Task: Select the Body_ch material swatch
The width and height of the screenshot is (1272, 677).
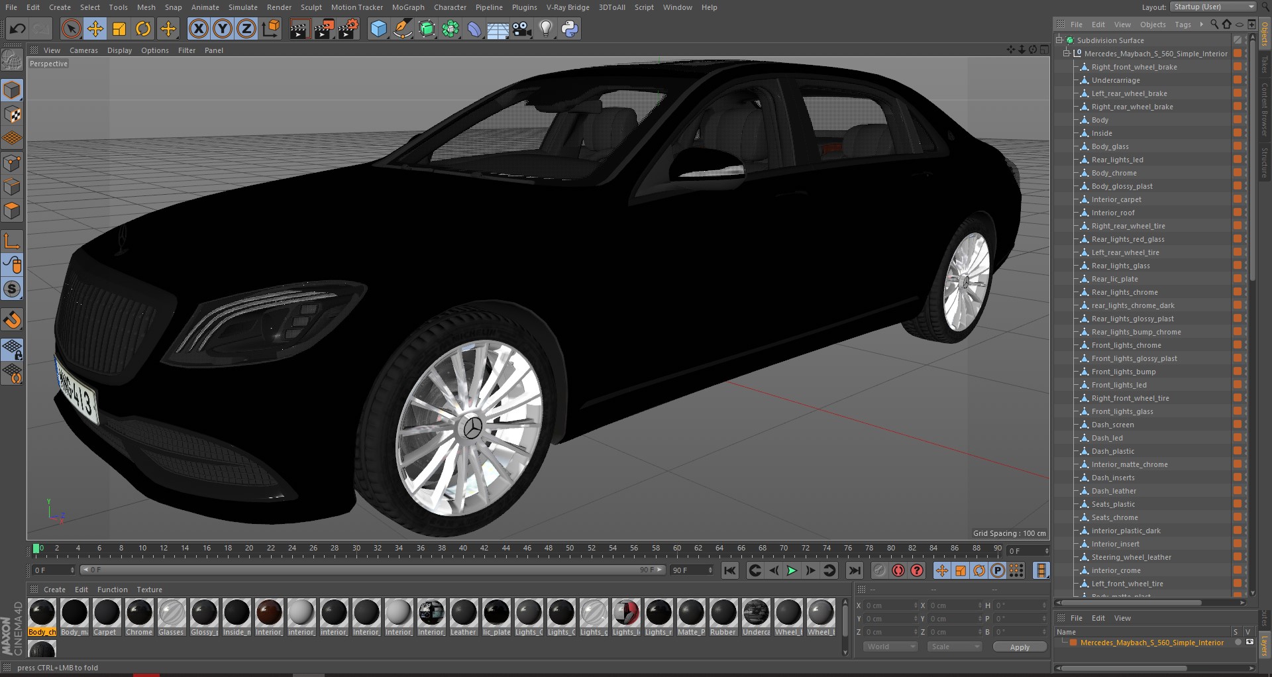Action: point(42,617)
